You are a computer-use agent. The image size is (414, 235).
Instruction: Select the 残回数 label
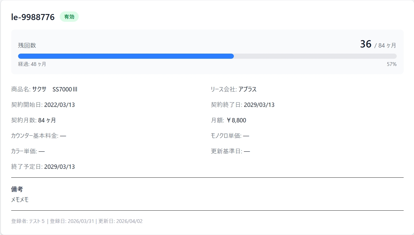click(x=27, y=45)
